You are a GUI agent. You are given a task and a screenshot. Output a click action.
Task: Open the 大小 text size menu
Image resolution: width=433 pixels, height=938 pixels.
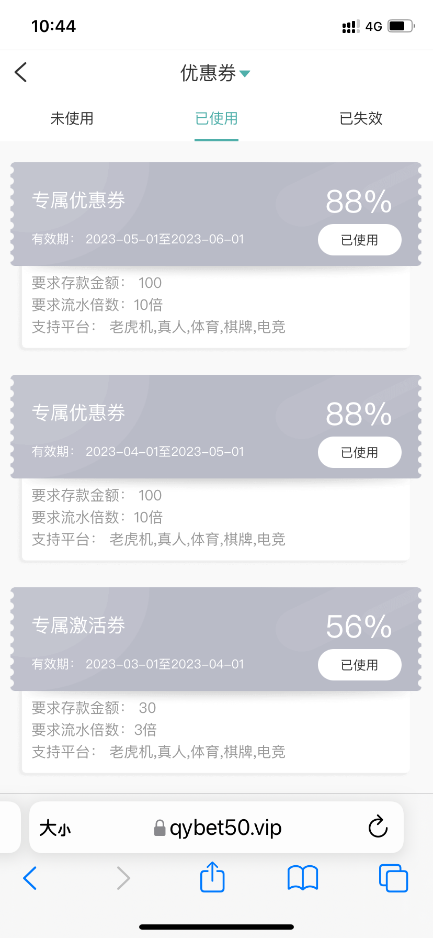pos(55,828)
